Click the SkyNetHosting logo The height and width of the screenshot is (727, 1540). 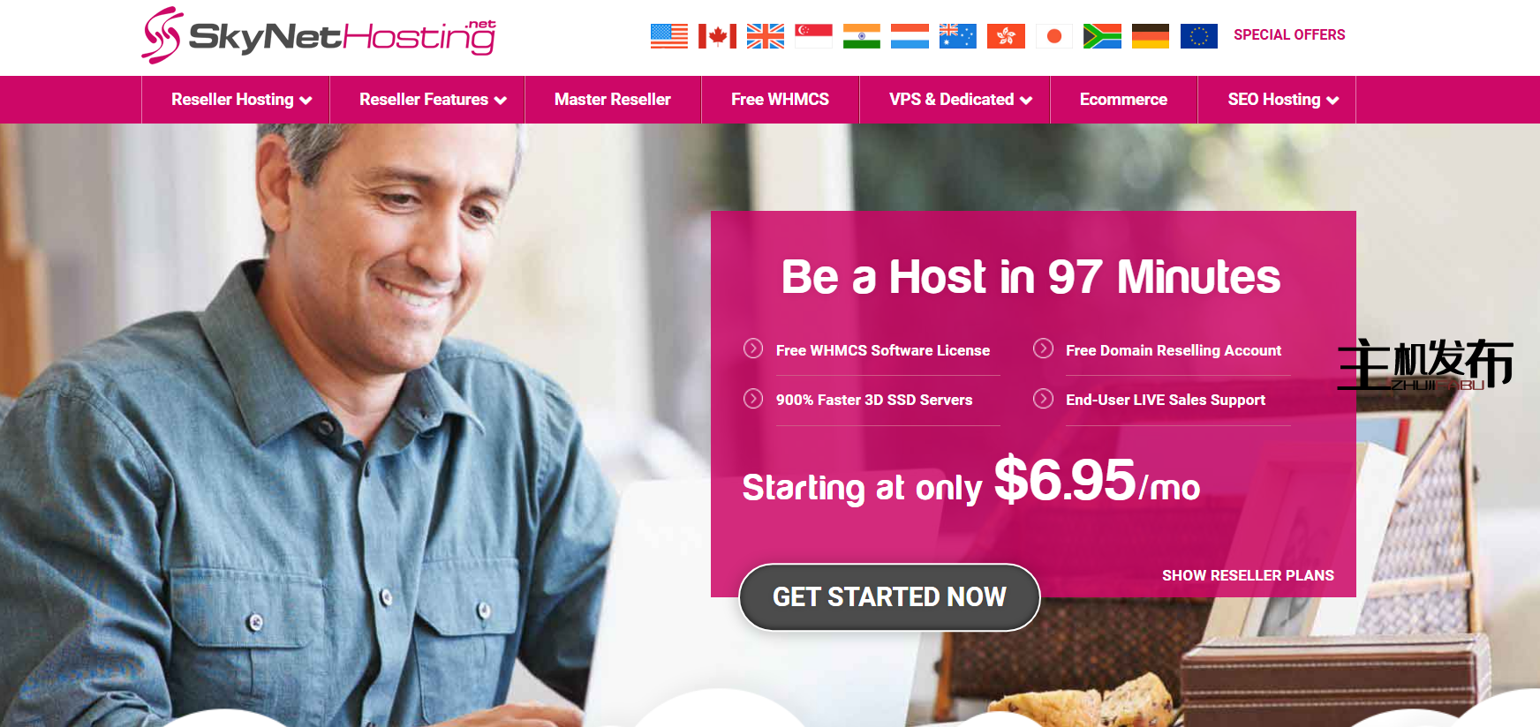click(319, 35)
